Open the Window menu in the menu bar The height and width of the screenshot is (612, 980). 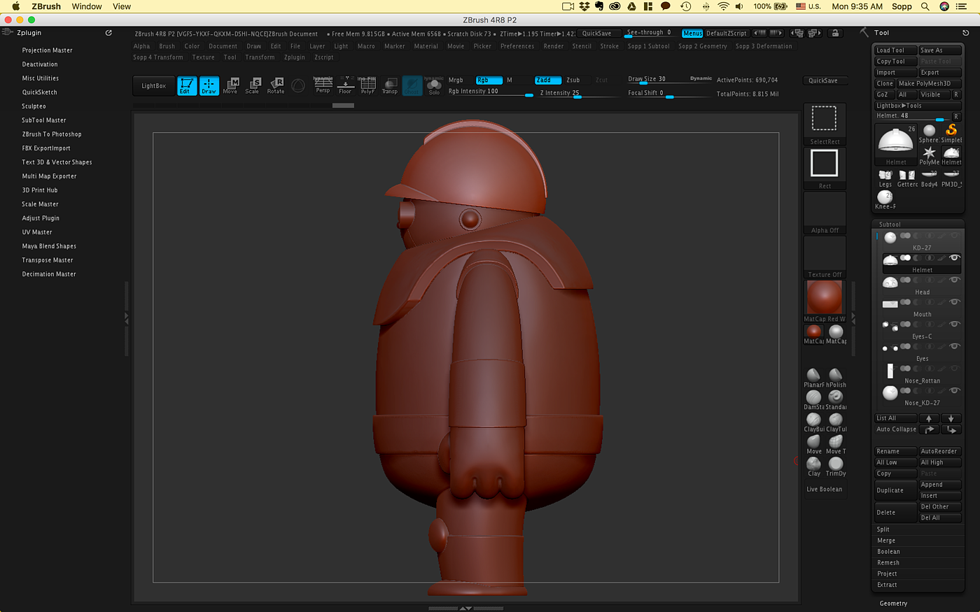point(87,6)
